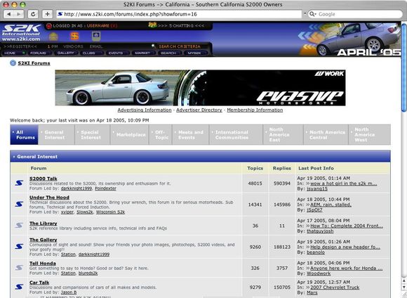Select the North America East tab
Viewport: 407px width, 298px height.
tap(283, 135)
